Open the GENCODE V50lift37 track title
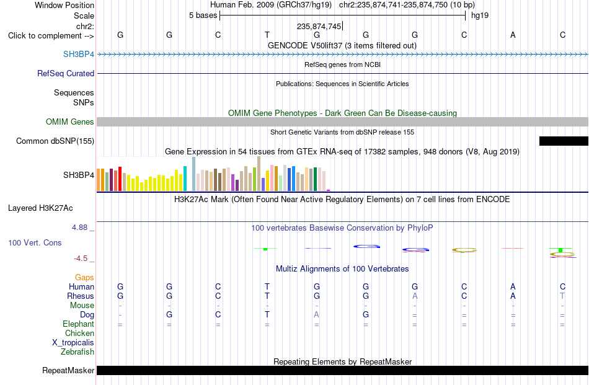589x385 pixels. coord(342,45)
